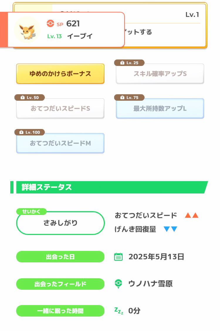Tap the Eevee portrait thumbnail
The height and width of the screenshot is (331, 220).
tap(27, 30)
